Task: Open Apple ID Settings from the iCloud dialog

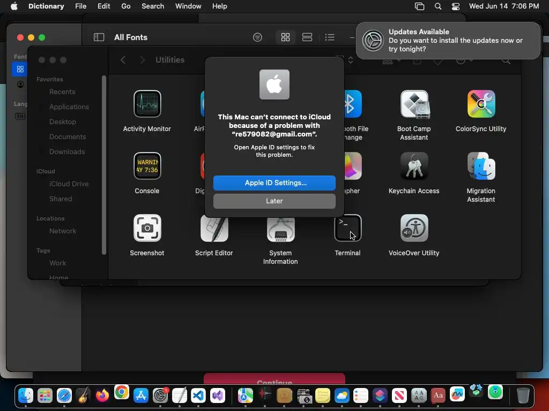Action: tap(274, 183)
